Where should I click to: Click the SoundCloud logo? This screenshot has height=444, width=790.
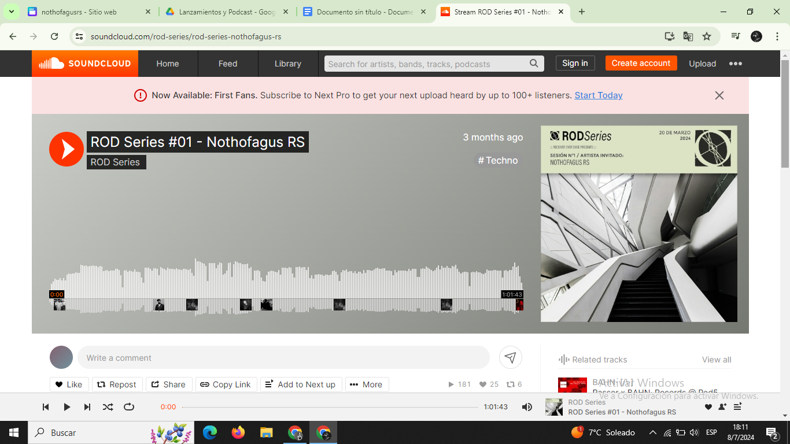coord(85,64)
